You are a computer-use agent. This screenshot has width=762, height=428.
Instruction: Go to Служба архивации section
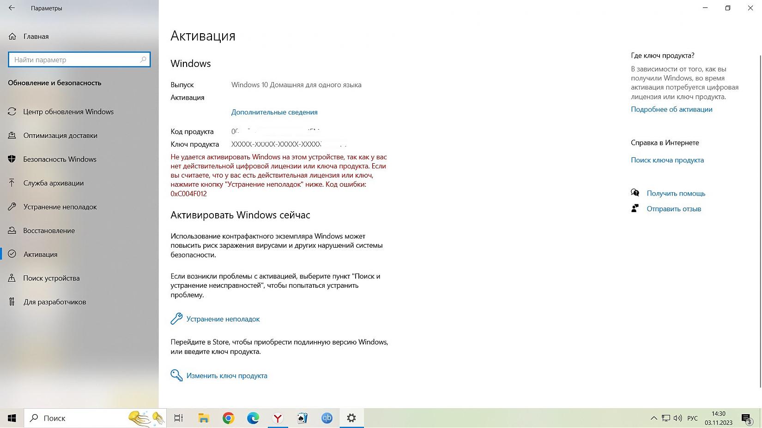[x=53, y=183]
